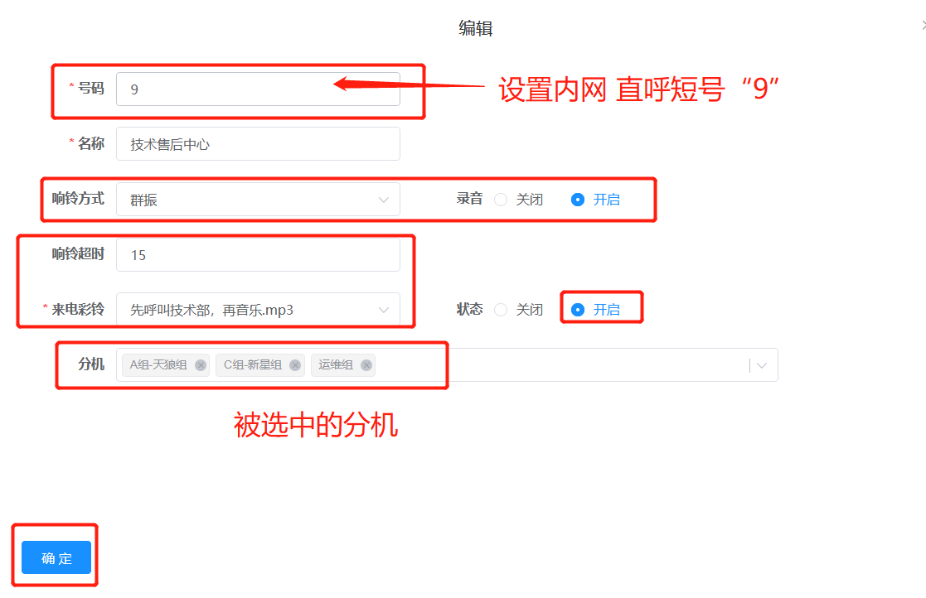The height and width of the screenshot is (598, 926).
Task: Select 录音 关闭 radio button
Action: [501, 200]
